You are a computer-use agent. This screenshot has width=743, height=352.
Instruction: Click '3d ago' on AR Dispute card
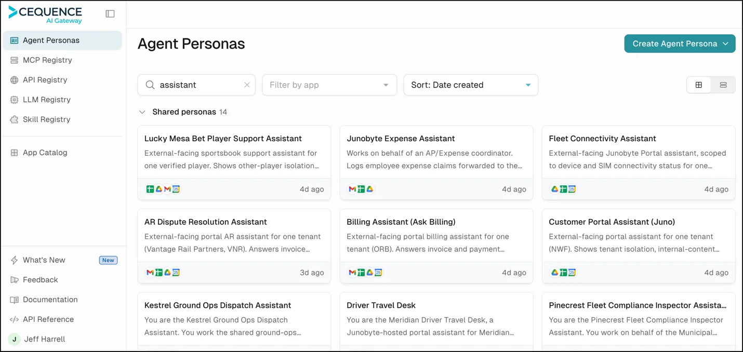pos(312,273)
